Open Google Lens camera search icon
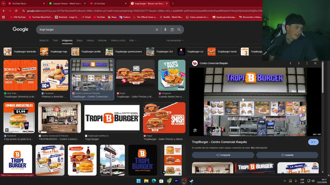The width and height of the screenshot is (330, 185). (172, 30)
